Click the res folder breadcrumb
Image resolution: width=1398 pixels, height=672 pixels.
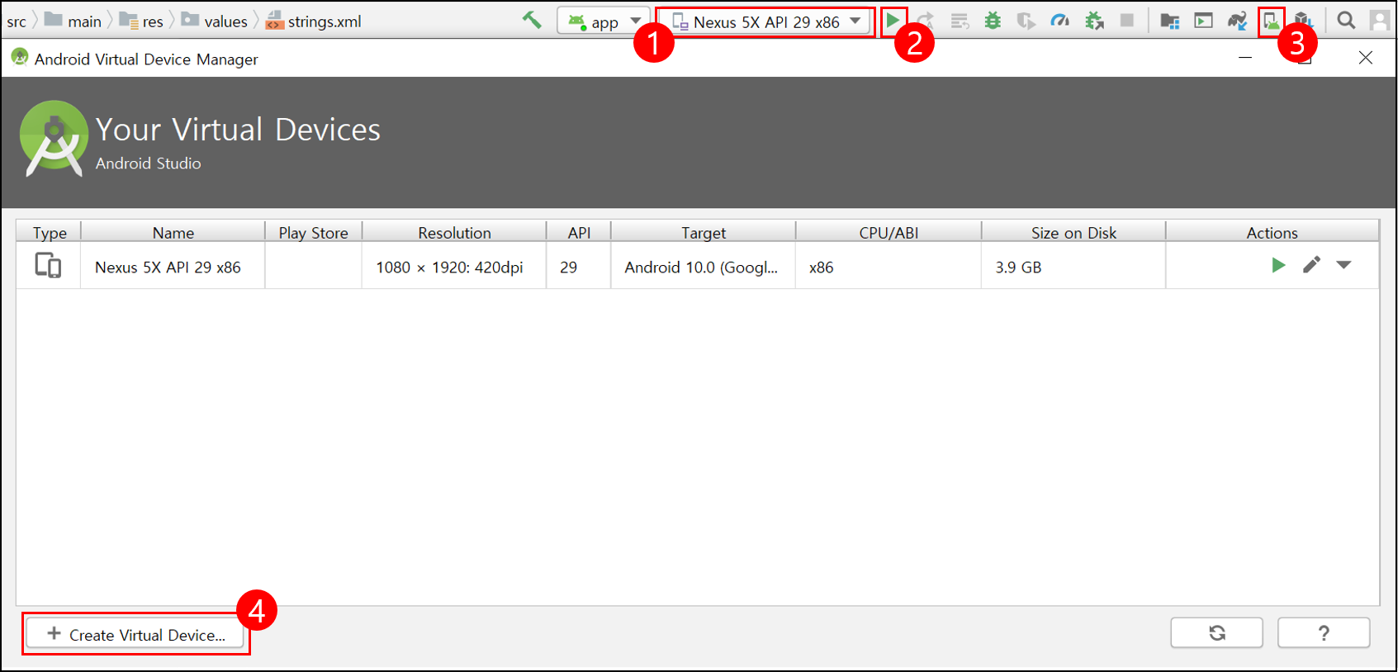coord(141,21)
